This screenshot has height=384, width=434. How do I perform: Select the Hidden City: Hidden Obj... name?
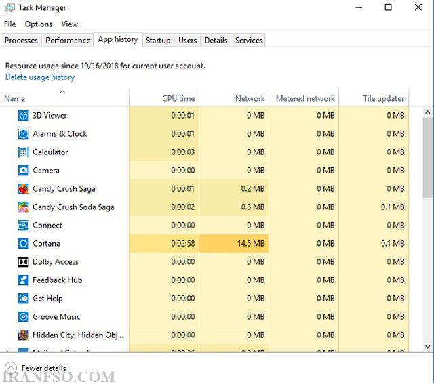78,335
